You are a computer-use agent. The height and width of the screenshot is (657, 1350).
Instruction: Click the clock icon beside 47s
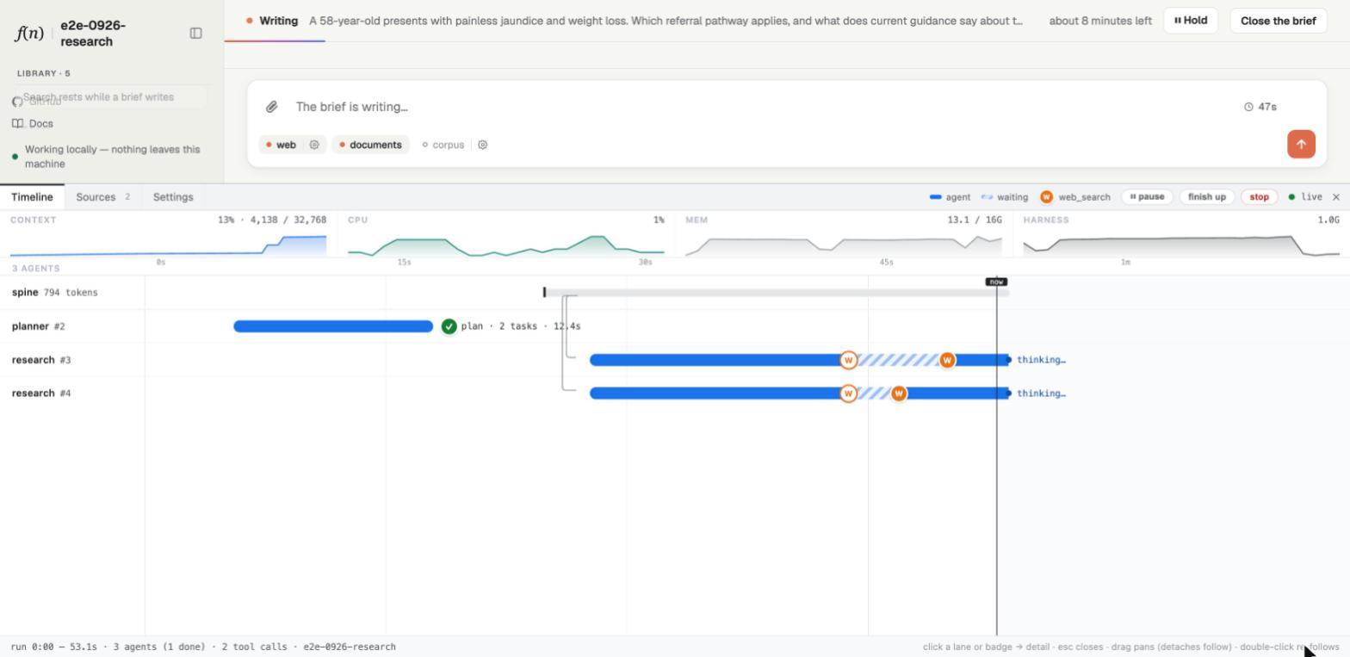1248,107
